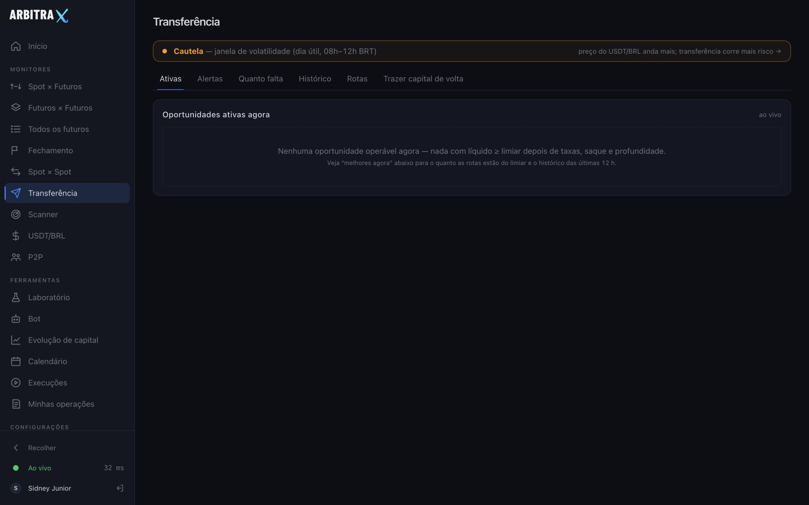Log out using the exit icon
809x505 pixels.
[x=120, y=488]
